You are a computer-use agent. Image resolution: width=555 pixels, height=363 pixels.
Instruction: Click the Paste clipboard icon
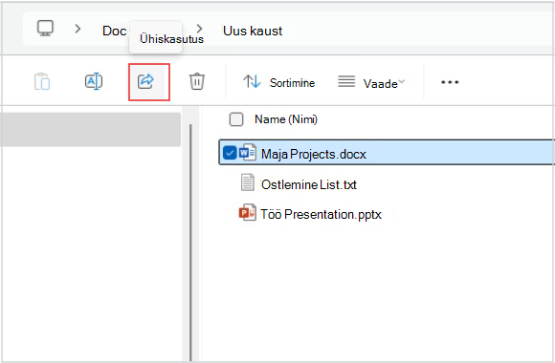(42, 81)
